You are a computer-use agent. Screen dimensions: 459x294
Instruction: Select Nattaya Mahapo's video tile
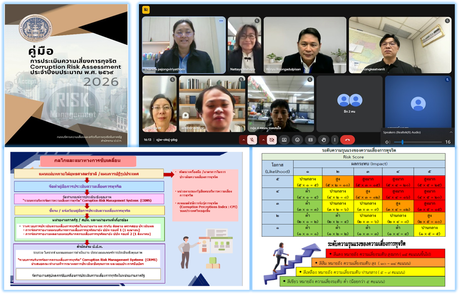244,45
